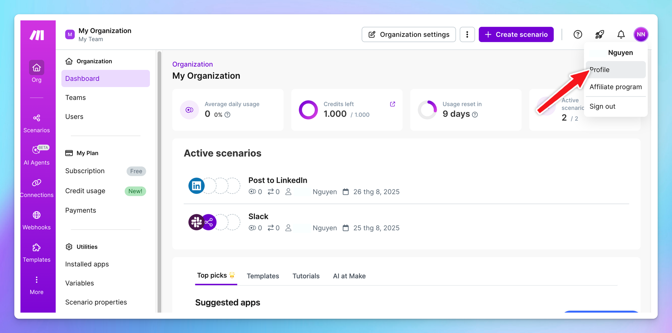Click the Nguyen name in user menu
Screen dimensions: 672x333
tap(620, 52)
